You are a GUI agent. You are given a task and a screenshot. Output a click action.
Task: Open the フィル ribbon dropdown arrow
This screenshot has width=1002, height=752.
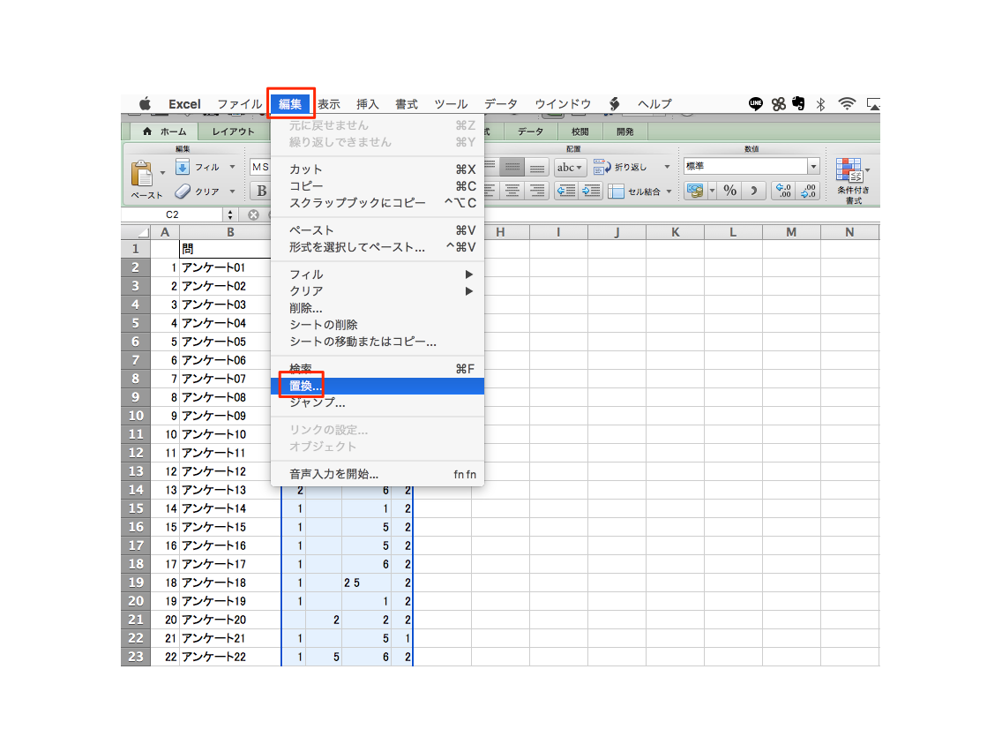click(232, 167)
